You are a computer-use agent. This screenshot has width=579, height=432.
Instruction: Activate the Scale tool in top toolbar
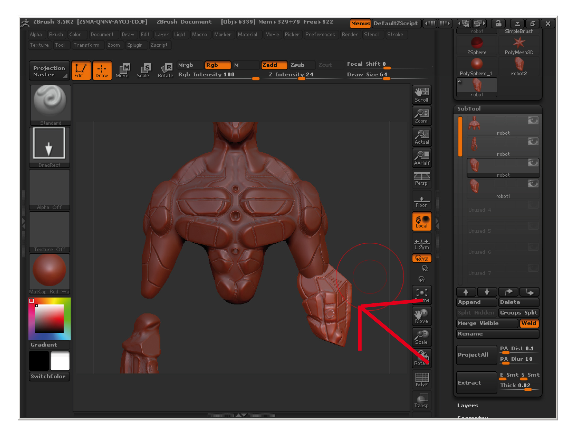click(143, 71)
